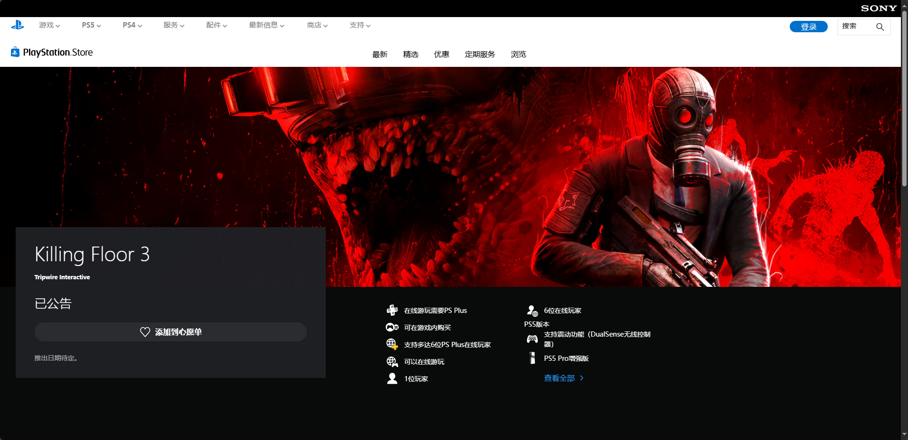Click the PS Plus online play icon
This screenshot has height=440, width=908.
pos(392,311)
